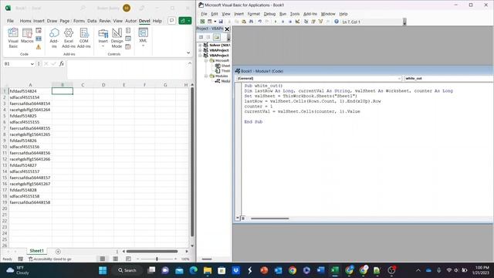Open the Macros dialog in Excel
The height and width of the screenshot is (278, 494).
[x=27, y=36]
